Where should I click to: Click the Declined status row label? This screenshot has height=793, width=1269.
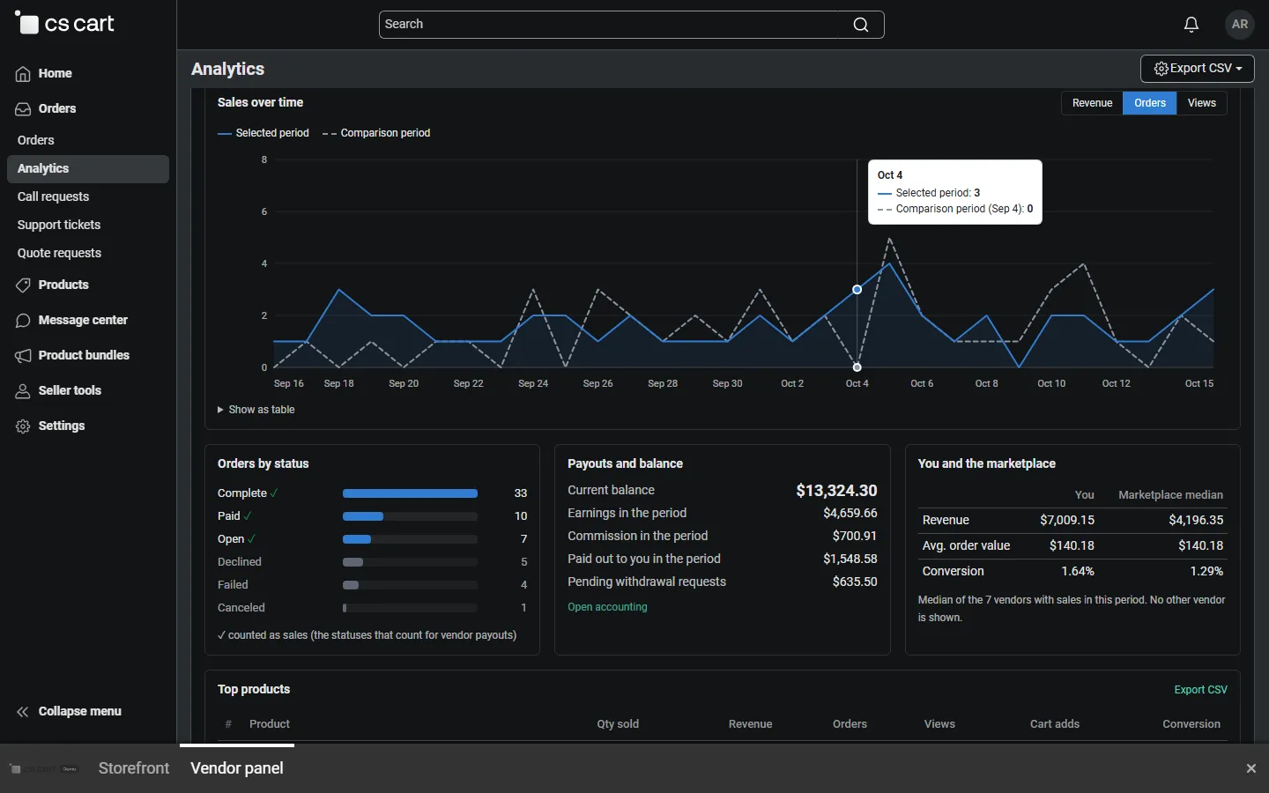[240, 562]
